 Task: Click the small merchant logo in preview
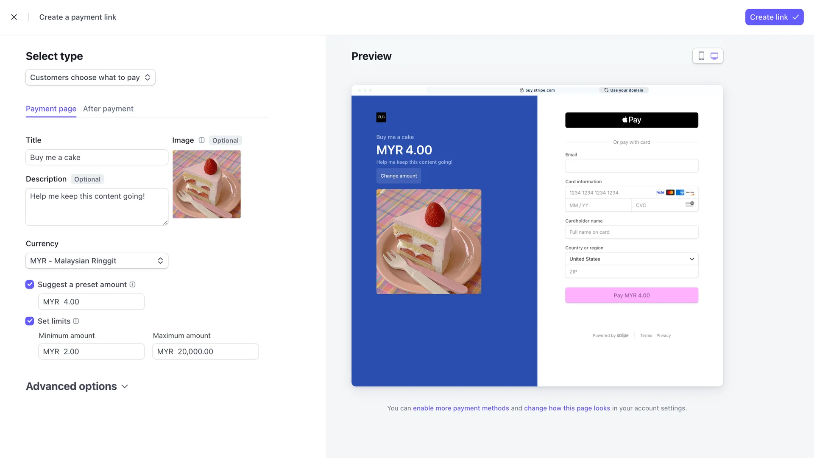pos(381,117)
